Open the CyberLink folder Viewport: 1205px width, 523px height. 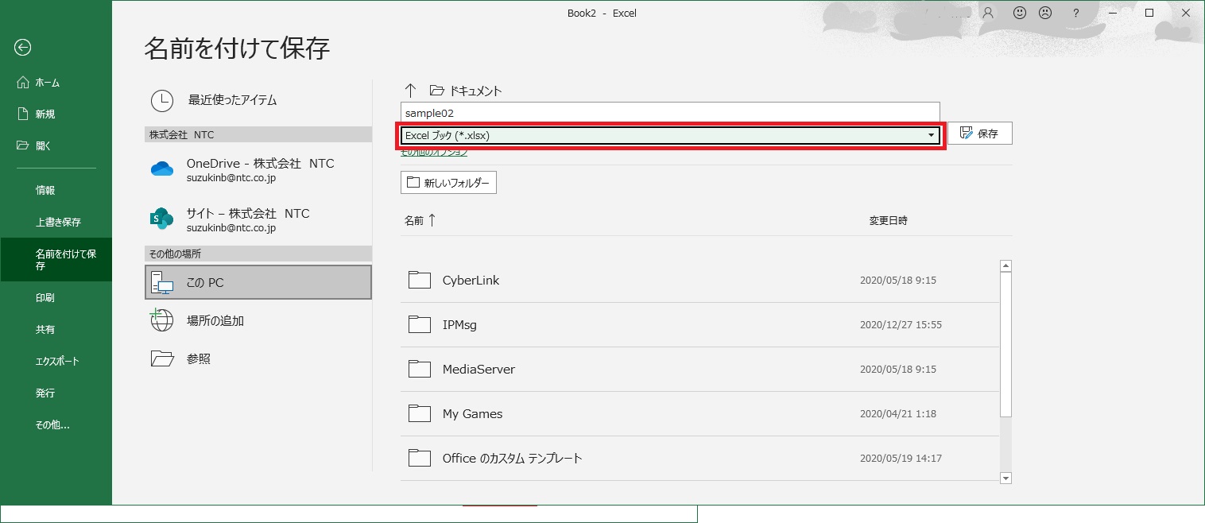[x=699, y=281]
